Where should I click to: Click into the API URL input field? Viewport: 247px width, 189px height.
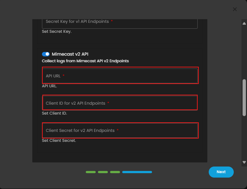[x=120, y=76]
